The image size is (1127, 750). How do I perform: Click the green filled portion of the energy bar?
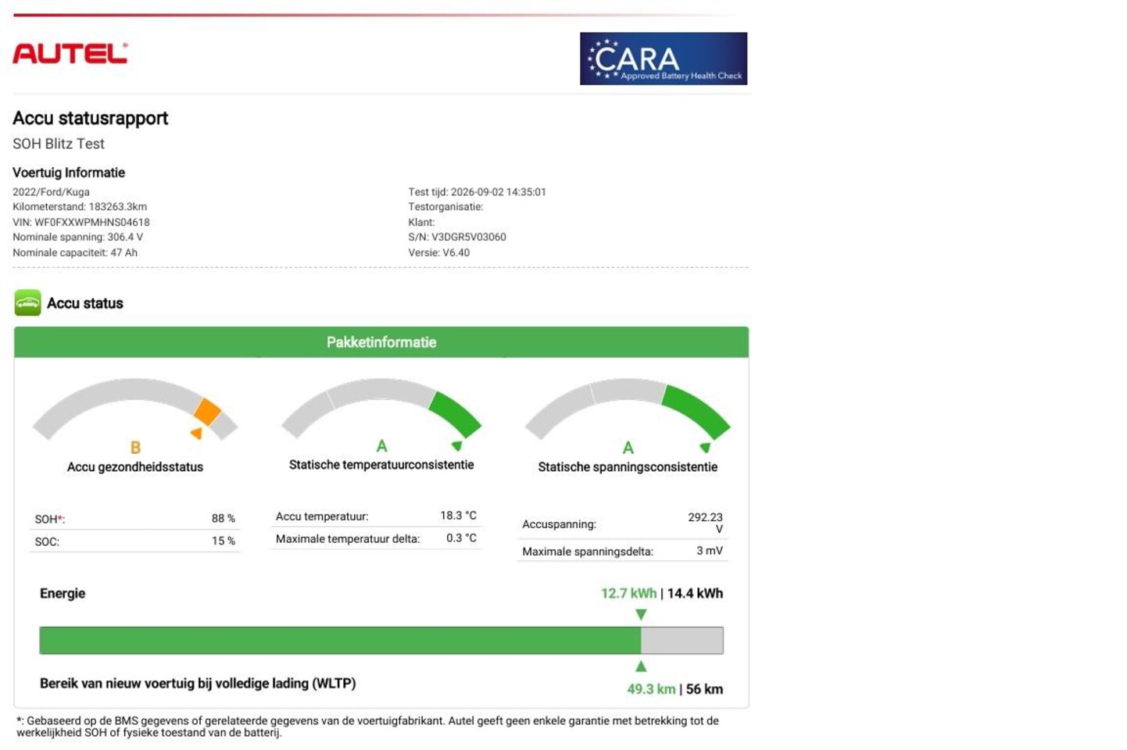click(340, 641)
